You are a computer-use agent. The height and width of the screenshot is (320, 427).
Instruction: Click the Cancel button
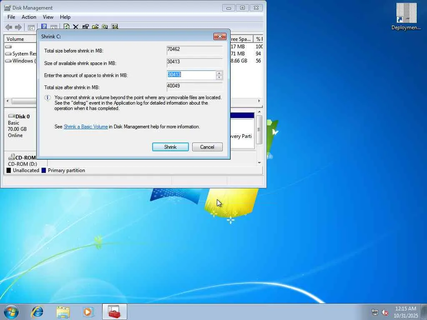(x=207, y=147)
